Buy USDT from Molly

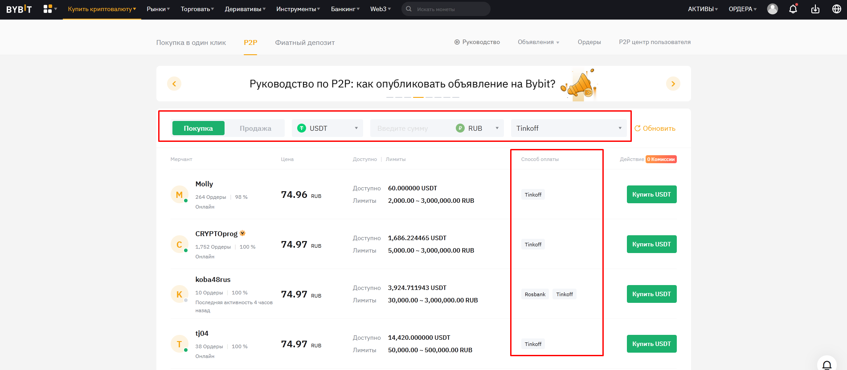click(x=652, y=194)
